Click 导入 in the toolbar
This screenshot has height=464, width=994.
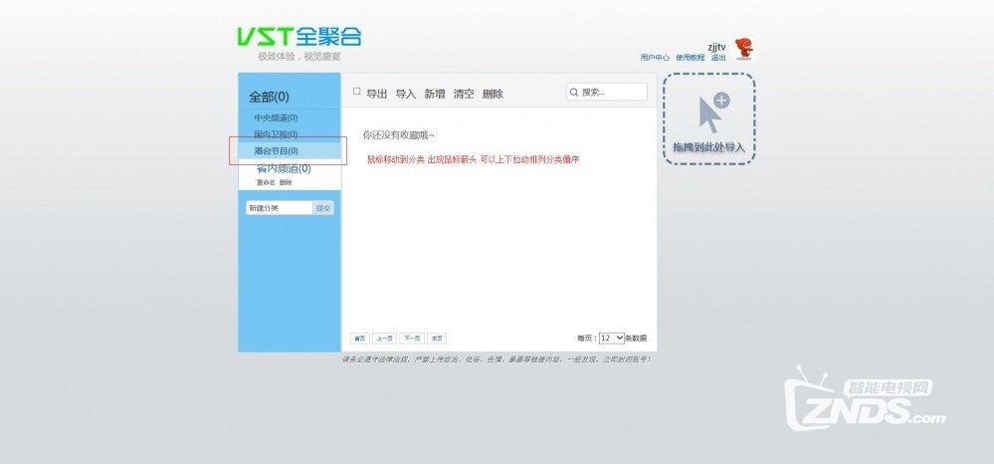405,94
